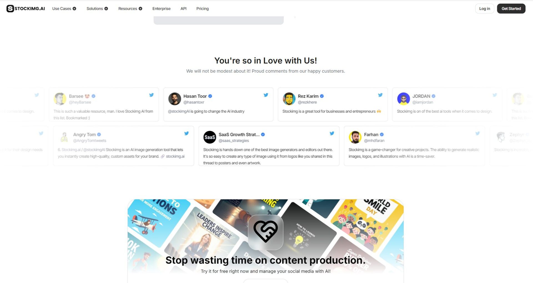Click Twitter icon on SaaS Growth Strat card
This screenshot has height=283, width=533.
click(332, 133)
